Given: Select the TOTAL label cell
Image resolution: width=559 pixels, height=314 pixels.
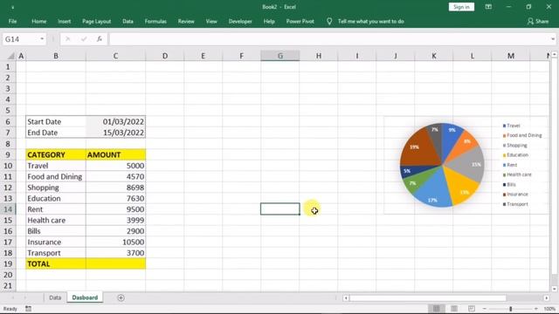Looking at the screenshot, I should [56, 263].
